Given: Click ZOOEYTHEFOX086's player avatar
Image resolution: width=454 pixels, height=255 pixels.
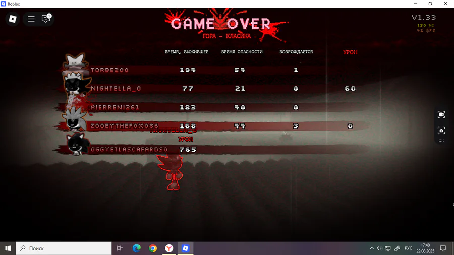Looking at the screenshot, I should coord(75,119).
